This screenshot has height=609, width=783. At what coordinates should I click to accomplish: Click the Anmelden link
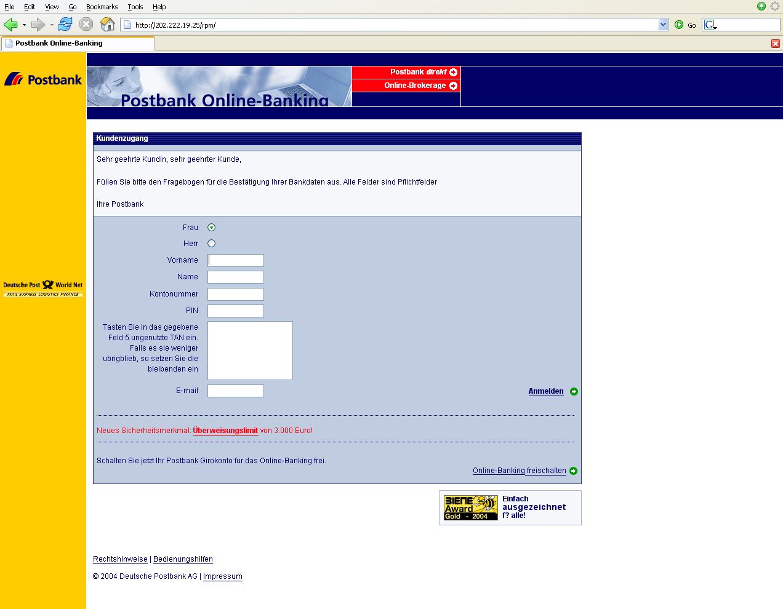click(546, 391)
